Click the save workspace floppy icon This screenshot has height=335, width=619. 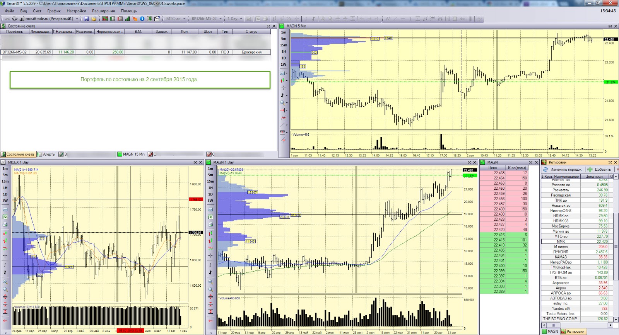click(x=86, y=19)
